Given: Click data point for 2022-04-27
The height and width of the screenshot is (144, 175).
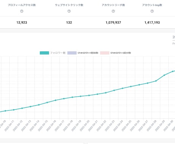Looking at the screenshot, I should coord(148,83).
